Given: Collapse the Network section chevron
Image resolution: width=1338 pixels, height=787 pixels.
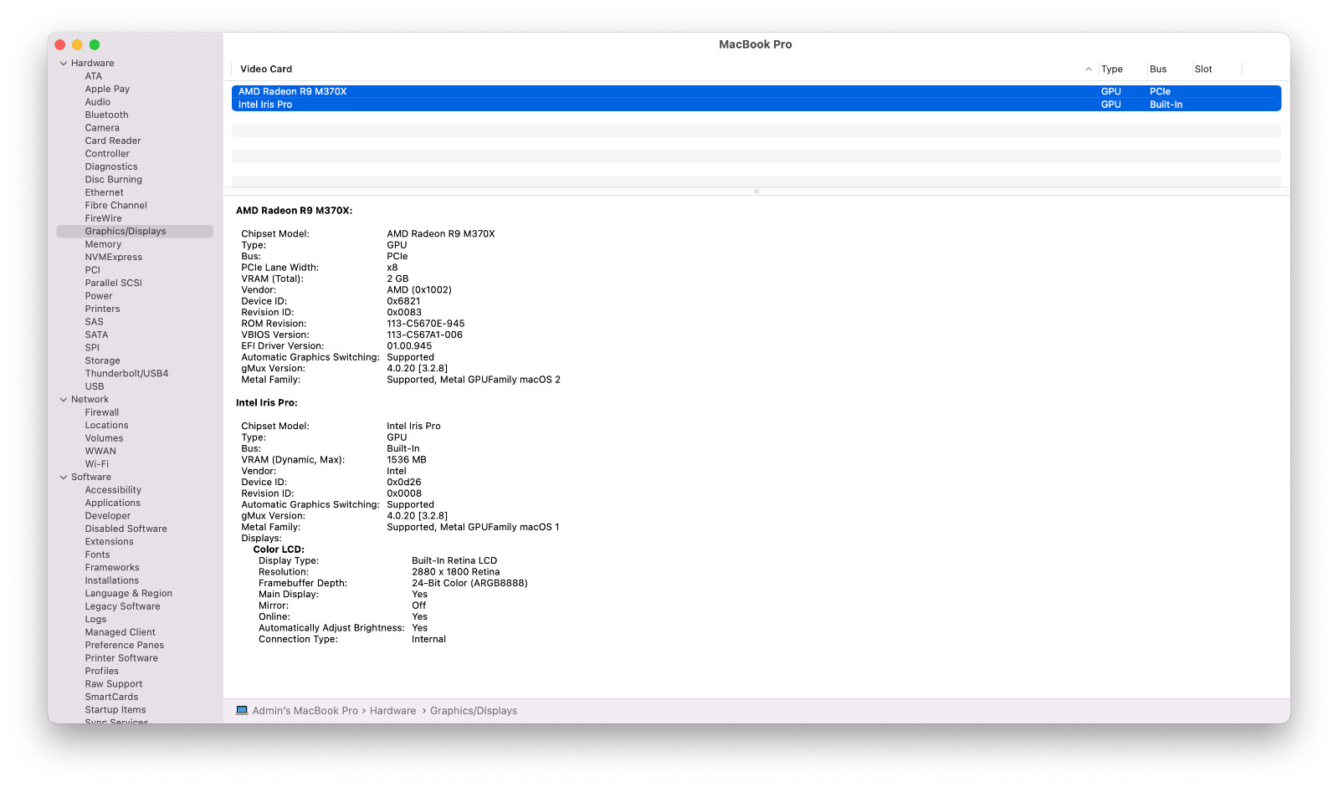Looking at the screenshot, I should [x=64, y=400].
